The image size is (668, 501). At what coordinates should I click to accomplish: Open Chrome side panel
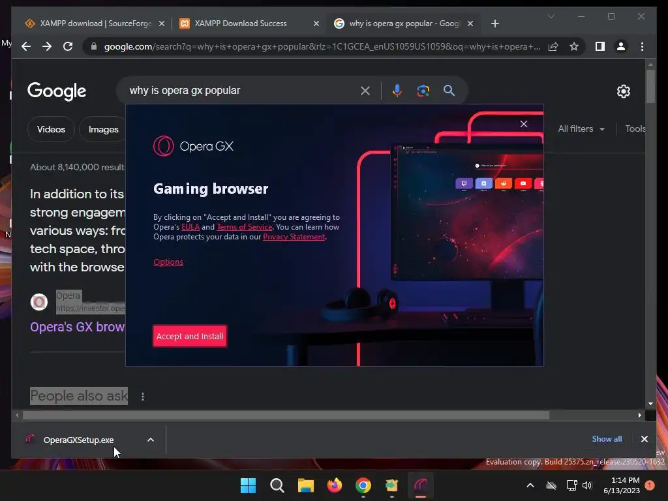pos(600,46)
